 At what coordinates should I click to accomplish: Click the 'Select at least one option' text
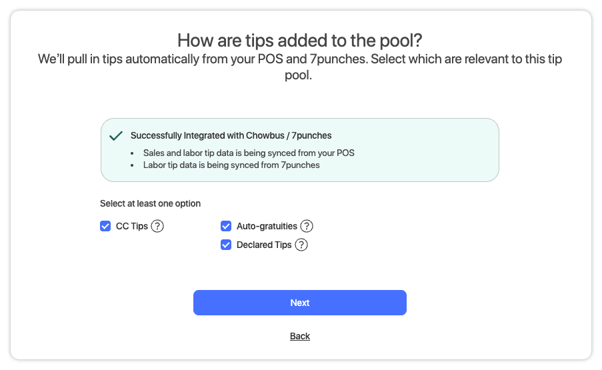tap(150, 203)
